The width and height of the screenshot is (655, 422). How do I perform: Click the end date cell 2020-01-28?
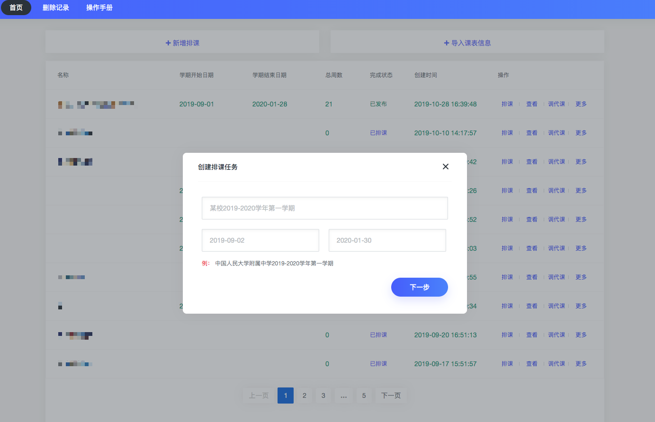coord(270,104)
